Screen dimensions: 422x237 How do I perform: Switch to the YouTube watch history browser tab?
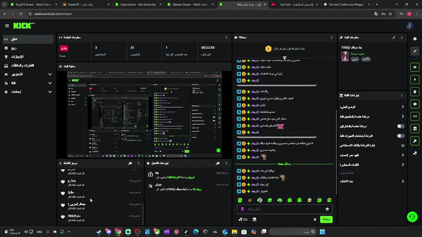click(294, 5)
